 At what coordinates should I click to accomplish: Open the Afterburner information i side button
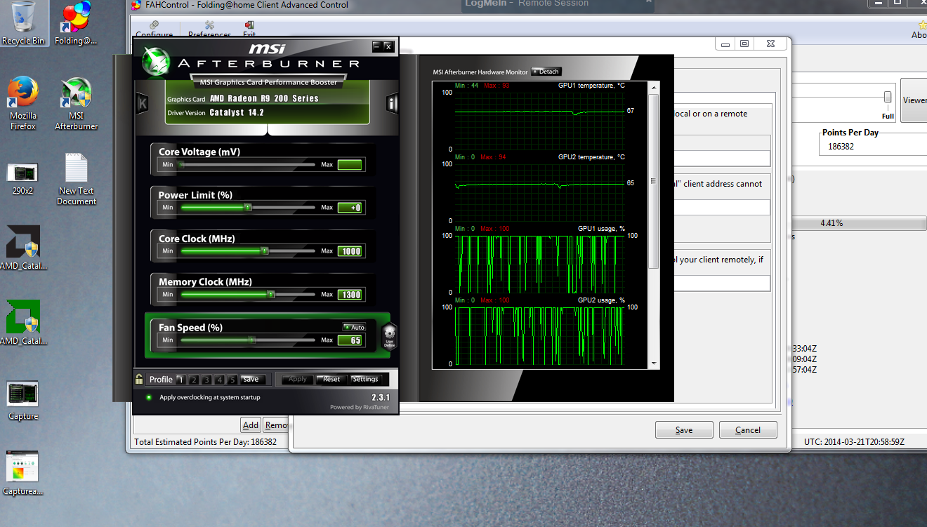click(392, 105)
